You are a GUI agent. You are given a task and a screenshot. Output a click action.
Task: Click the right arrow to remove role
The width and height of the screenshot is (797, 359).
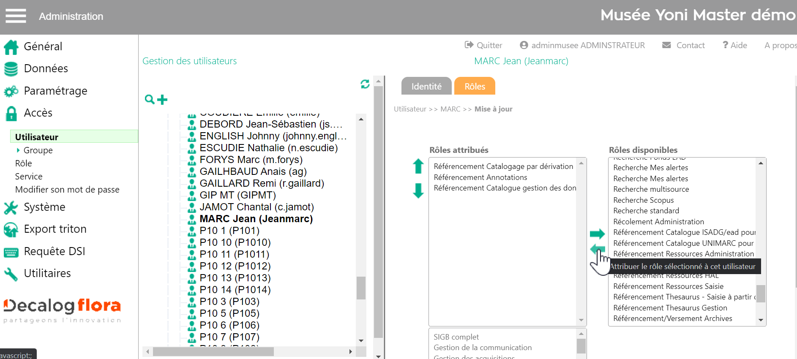click(x=597, y=234)
